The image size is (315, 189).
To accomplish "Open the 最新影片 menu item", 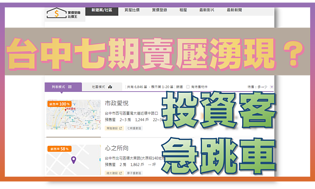I will coord(207,10).
